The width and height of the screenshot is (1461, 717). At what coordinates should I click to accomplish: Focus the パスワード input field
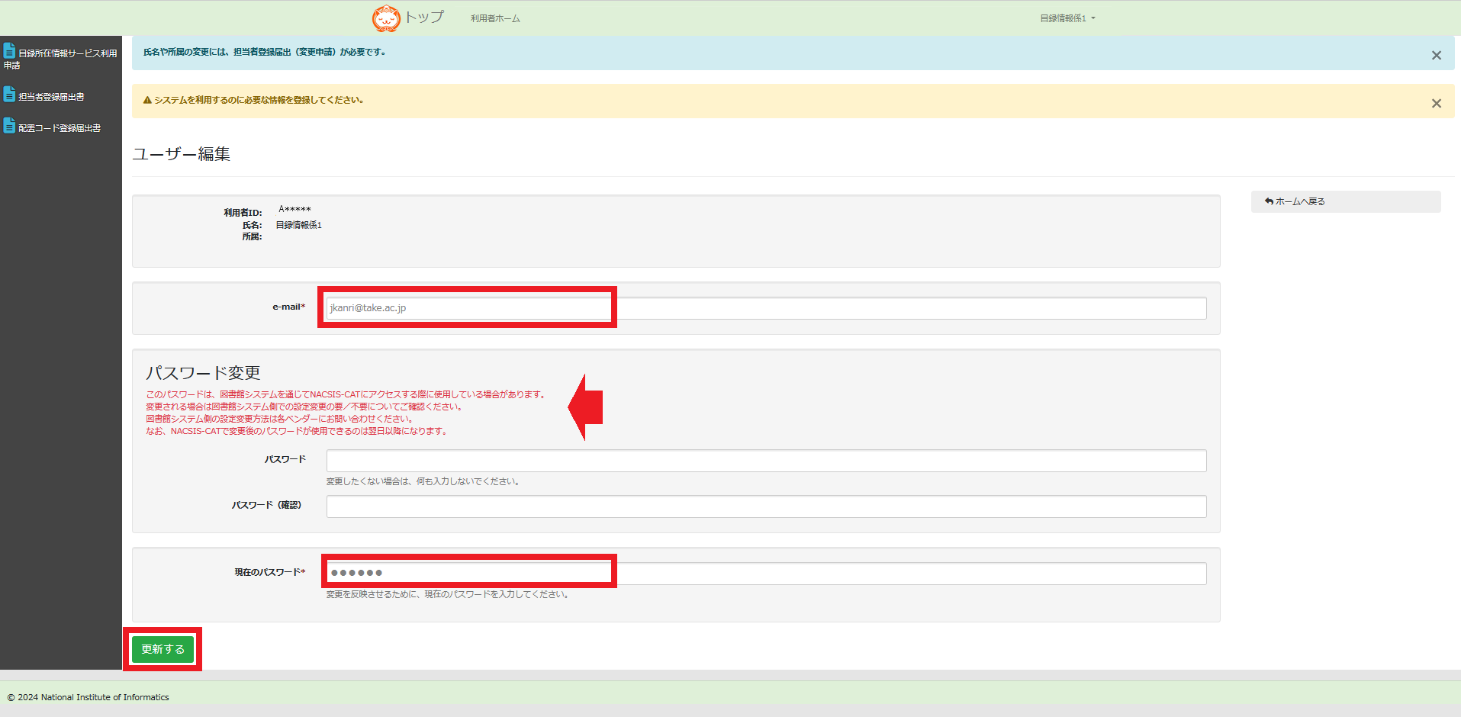(x=766, y=461)
